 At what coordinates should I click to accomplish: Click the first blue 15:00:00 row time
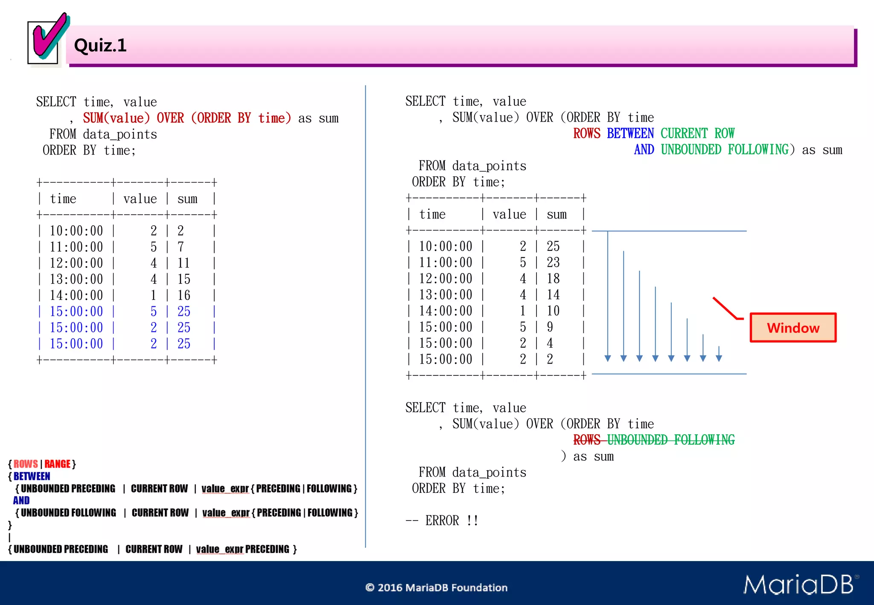[76, 311]
